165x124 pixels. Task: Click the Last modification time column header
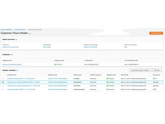(131, 61)
